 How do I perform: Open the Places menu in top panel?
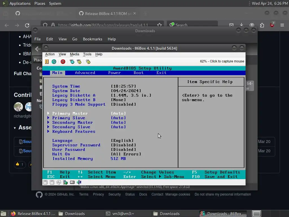(40, 3)
